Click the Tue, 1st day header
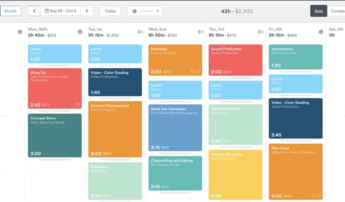 coord(95,29)
